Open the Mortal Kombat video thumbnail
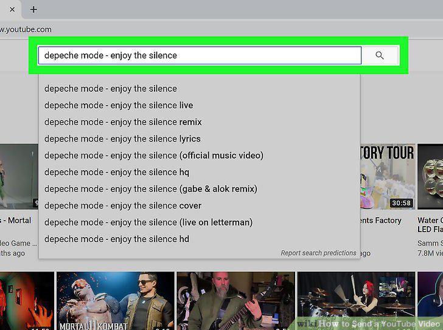Screen dimensions: 443x330 click(116, 301)
